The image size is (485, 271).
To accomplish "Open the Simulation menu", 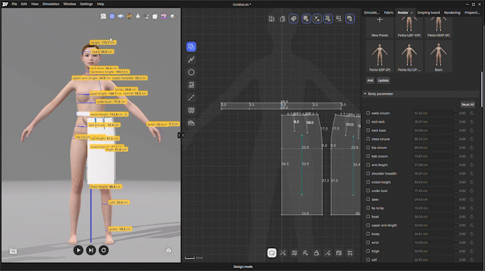I will (x=51, y=4).
